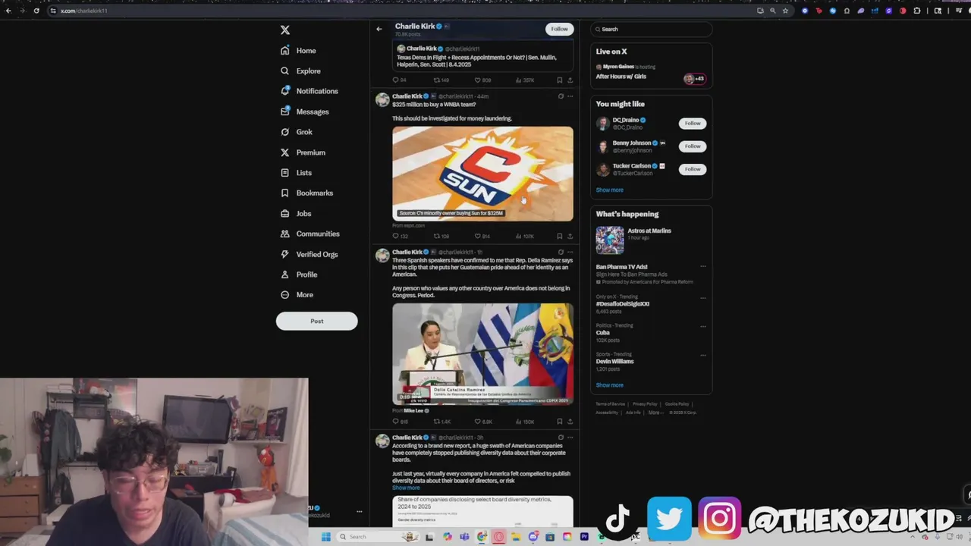Open Microsoft Teams from the taskbar
971x546 pixels.
[464, 537]
